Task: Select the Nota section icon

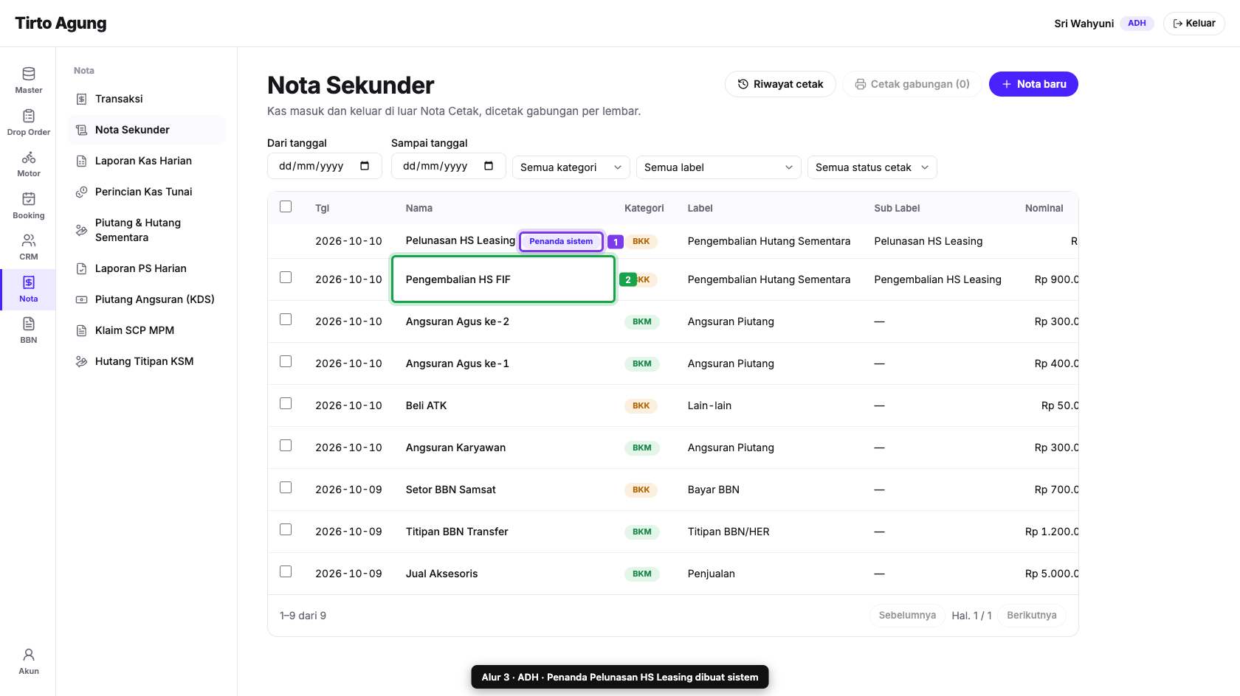Action: (x=29, y=282)
